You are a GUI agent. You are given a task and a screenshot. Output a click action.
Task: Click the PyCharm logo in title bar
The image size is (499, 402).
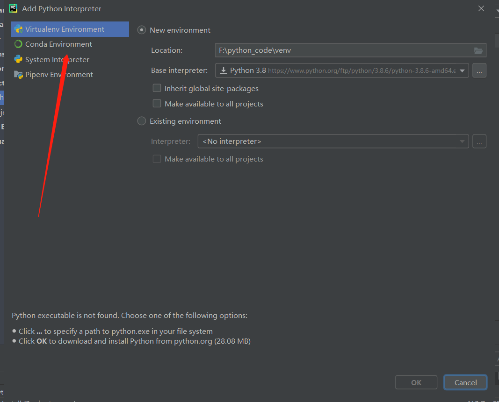click(13, 8)
